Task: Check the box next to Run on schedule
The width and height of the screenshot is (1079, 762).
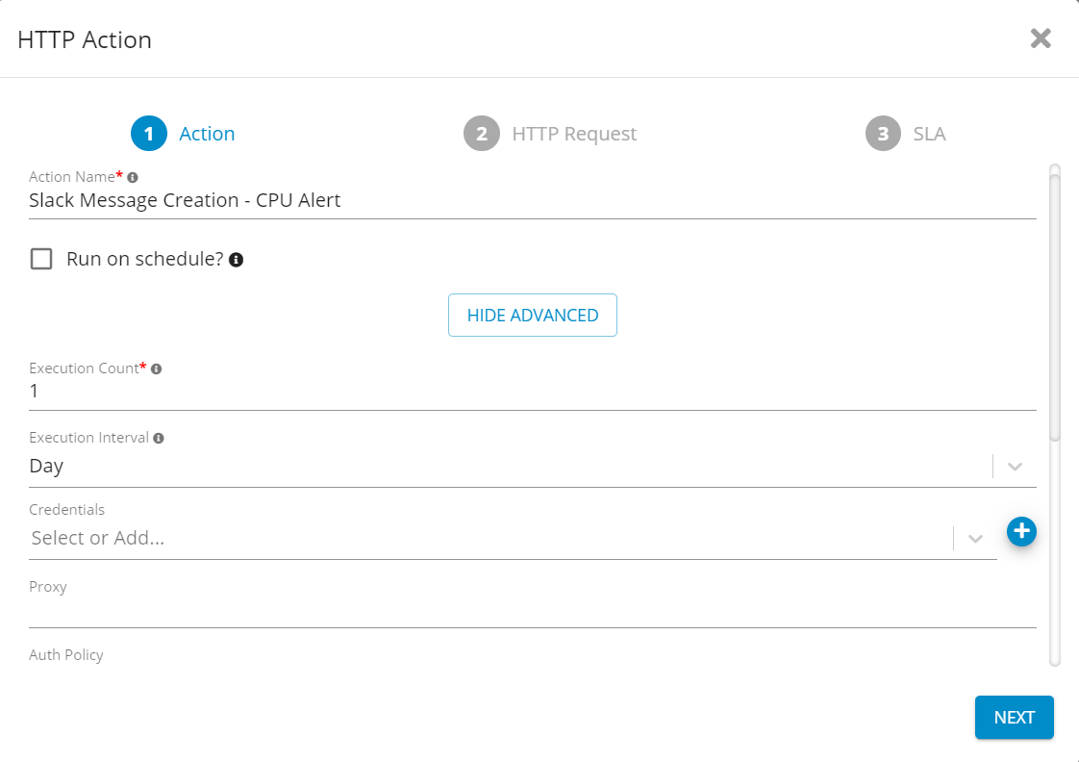Action: (x=40, y=258)
